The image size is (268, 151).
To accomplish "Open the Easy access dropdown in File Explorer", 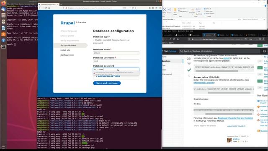I will [x=183, y=11].
